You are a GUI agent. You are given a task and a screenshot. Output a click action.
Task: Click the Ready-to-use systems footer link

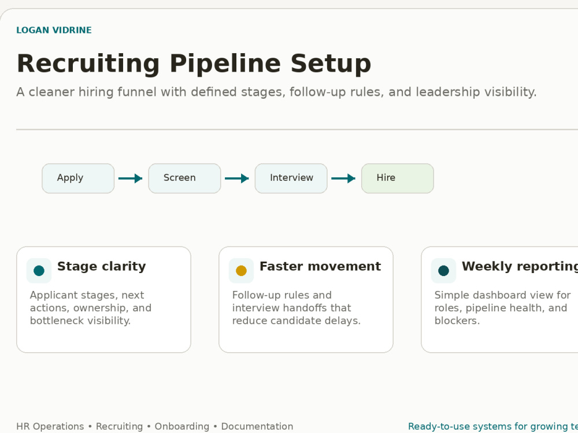tap(493, 427)
